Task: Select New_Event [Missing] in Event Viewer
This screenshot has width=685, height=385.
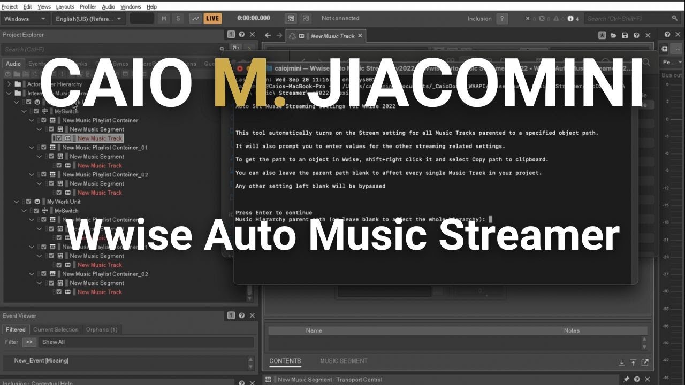Action: (x=41, y=360)
